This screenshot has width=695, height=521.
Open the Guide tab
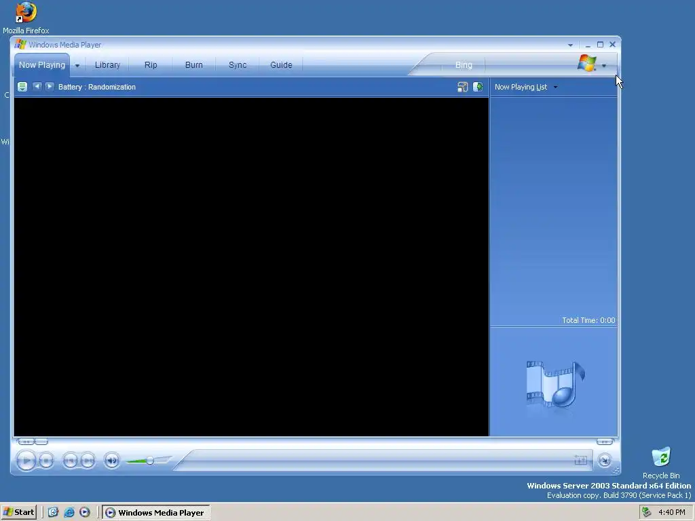(x=281, y=65)
